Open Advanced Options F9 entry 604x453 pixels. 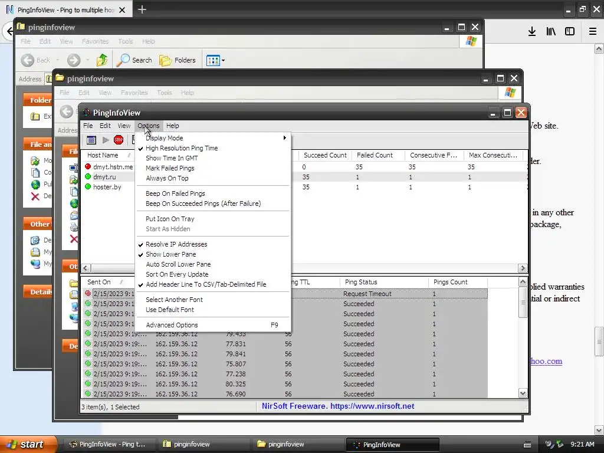tap(213, 325)
